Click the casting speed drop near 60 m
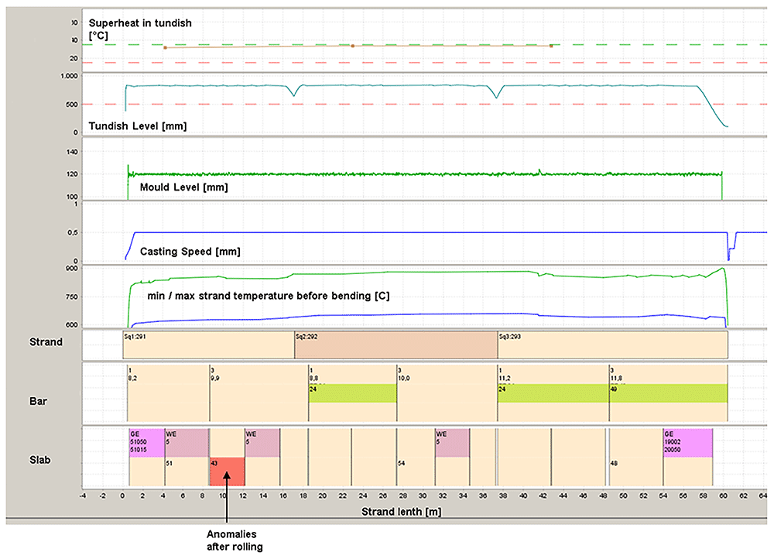 728,246
